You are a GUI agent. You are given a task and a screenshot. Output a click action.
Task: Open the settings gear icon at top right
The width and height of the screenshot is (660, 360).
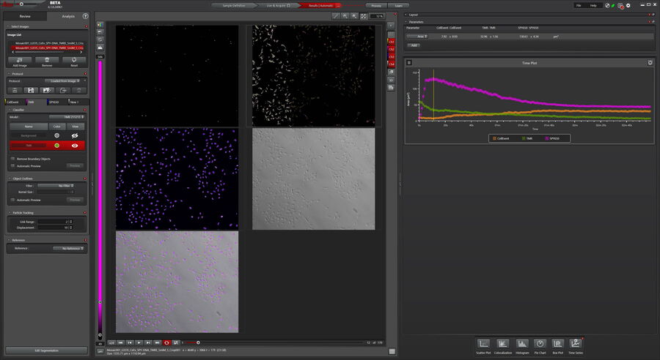click(628, 5)
